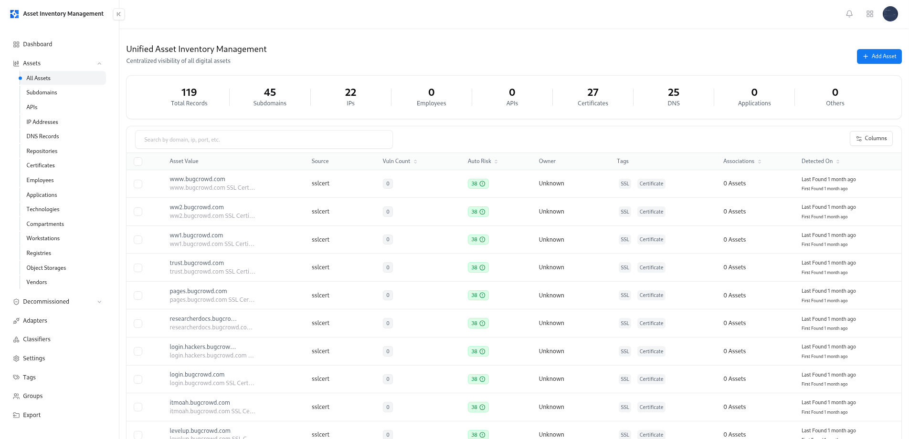This screenshot has width=909, height=439.
Task: Check the ww1.bugcrowd.com row checkbox
Action: [138, 239]
